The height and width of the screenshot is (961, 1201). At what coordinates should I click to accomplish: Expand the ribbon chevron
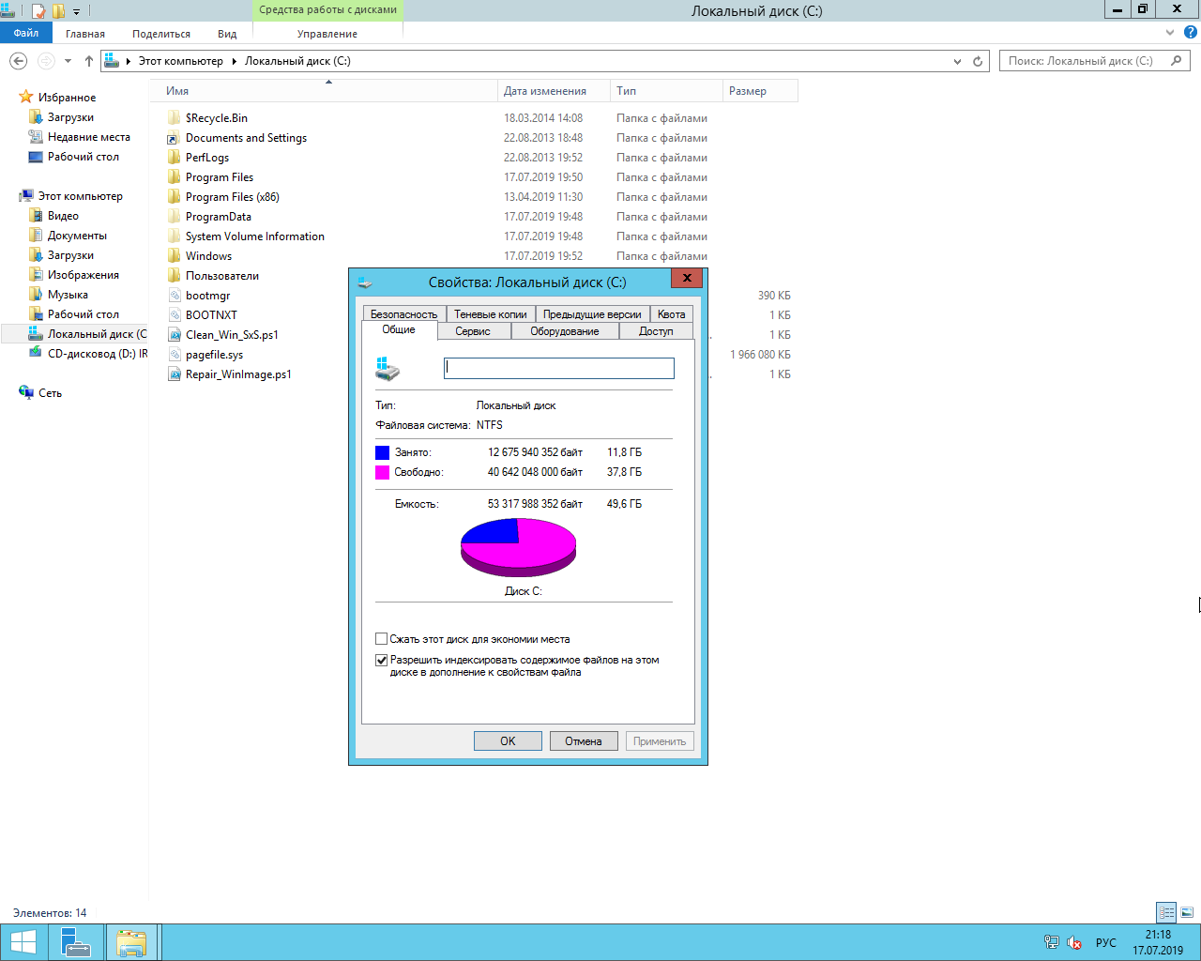pyautogui.click(x=1170, y=32)
